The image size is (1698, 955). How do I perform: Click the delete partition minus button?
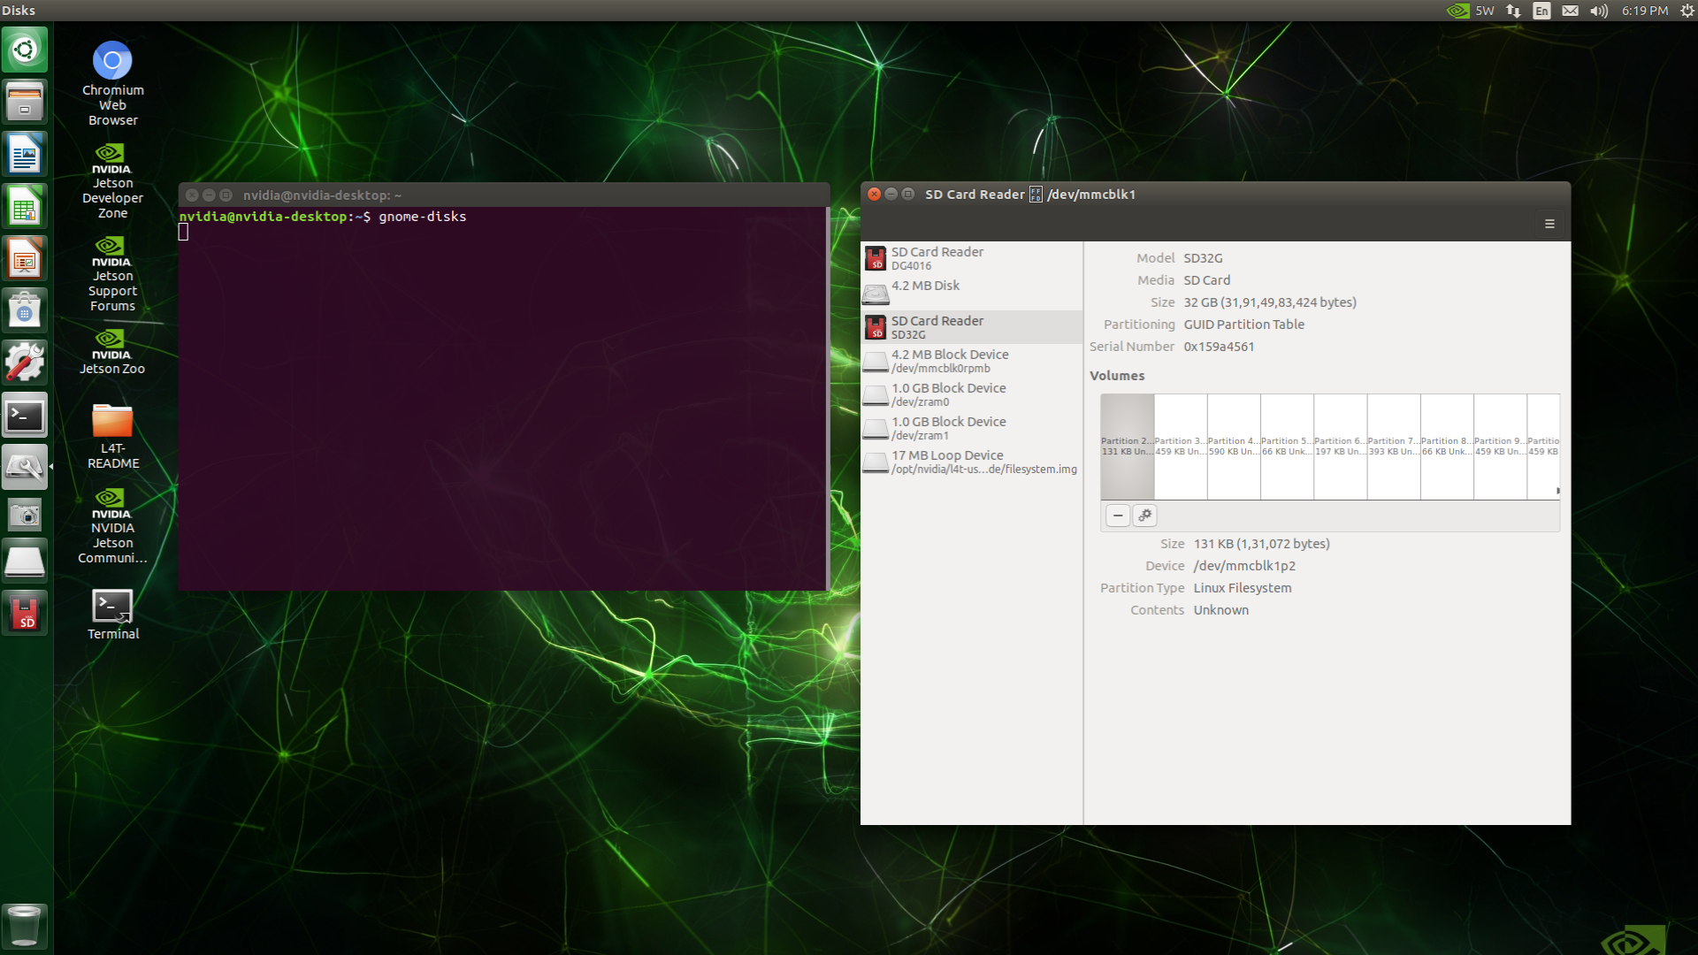point(1118,516)
